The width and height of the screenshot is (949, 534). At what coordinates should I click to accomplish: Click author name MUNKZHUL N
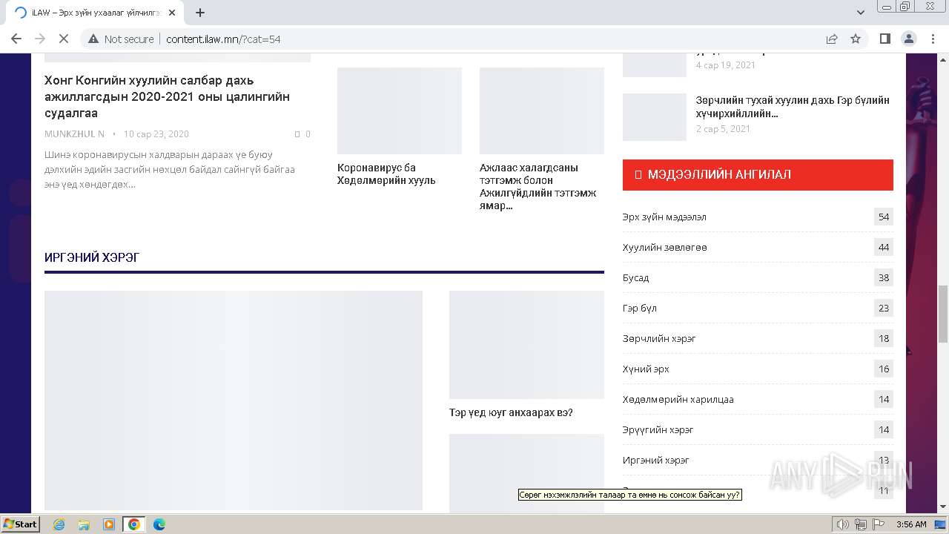[x=74, y=134]
